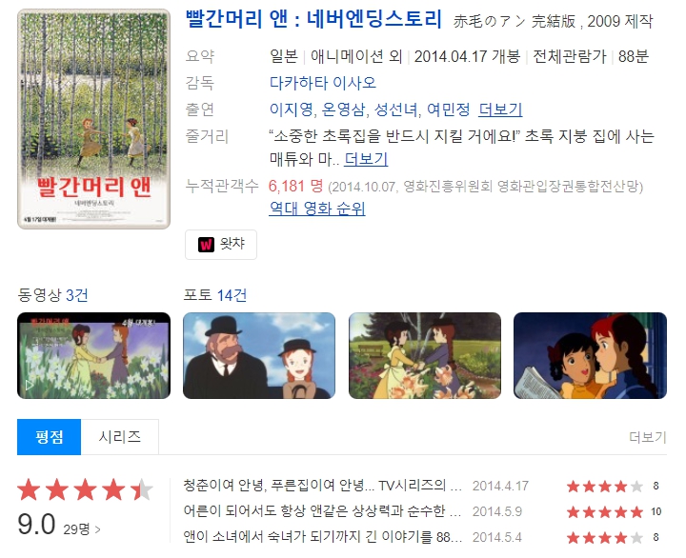The width and height of the screenshot is (686, 558).
Task: Expand the 줄거리 synopsis 더보기
Action: tap(366, 159)
